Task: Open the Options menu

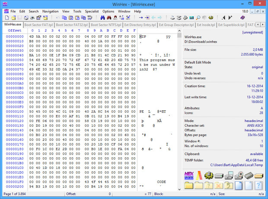Action: click(x=108, y=11)
